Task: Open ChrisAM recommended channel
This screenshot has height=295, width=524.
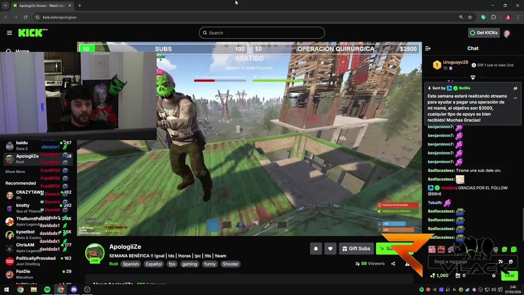Action: (38, 248)
